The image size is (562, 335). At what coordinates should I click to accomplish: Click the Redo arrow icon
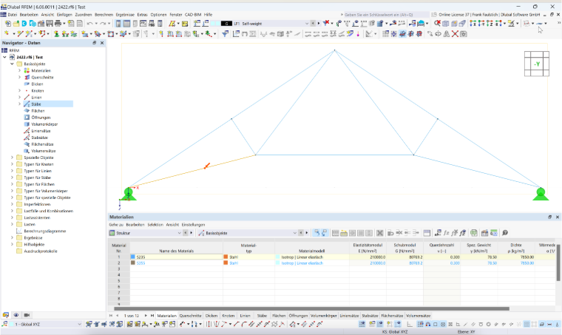click(x=103, y=23)
